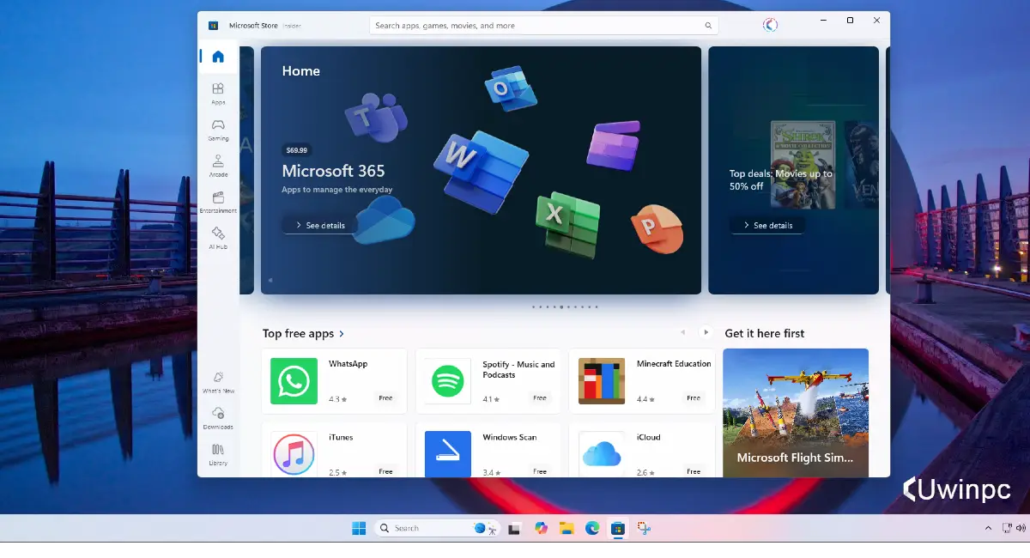Open What's New in the sidebar
This screenshot has height=558, width=1030.
[218, 382]
